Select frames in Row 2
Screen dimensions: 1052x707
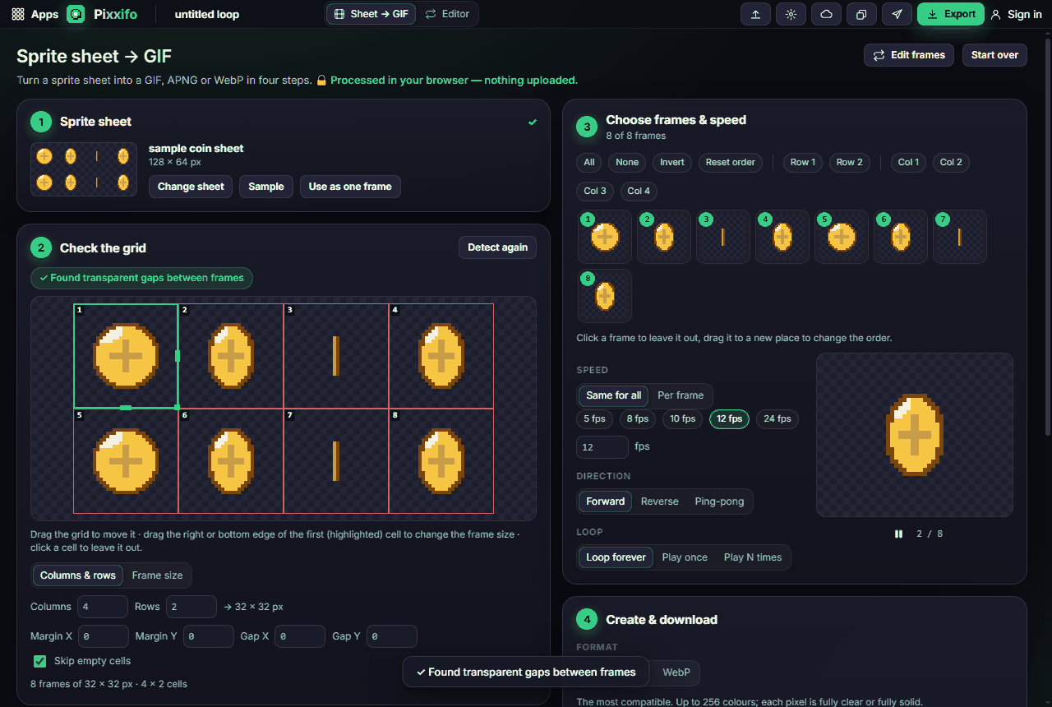tap(850, 162)
